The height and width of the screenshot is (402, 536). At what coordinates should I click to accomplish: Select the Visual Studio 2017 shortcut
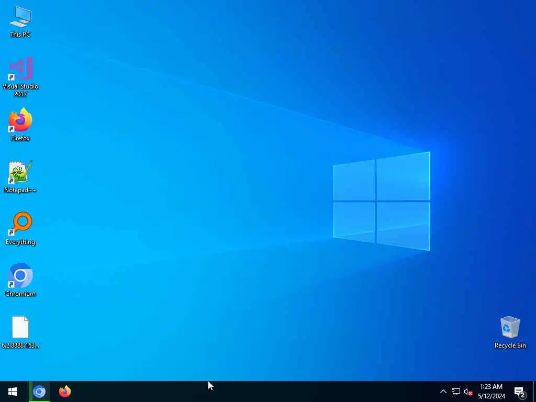(x=20, y=76)
